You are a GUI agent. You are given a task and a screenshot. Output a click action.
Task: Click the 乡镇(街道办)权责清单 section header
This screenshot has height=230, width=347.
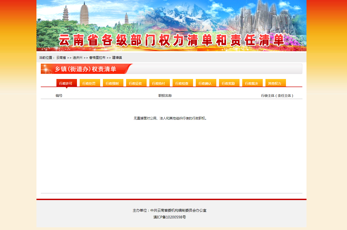(x=86, y=69)
